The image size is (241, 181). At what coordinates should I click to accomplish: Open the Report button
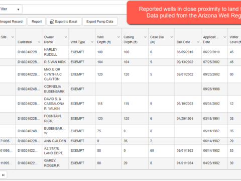37,22
